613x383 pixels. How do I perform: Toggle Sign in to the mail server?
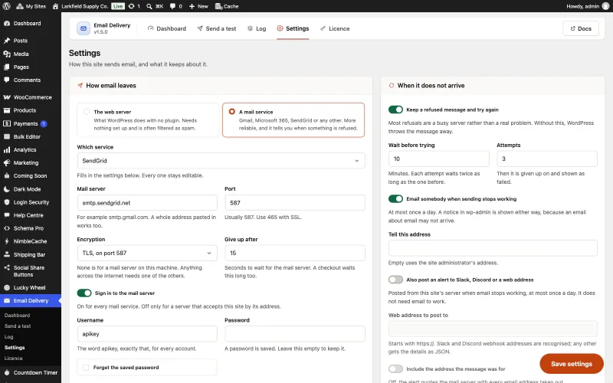(x=84, y=293)
